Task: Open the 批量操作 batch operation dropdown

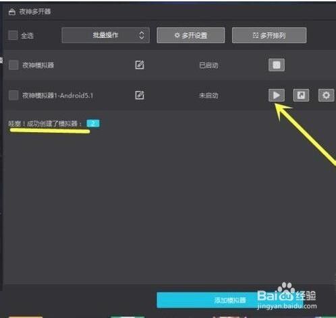Action: coord(105,35)
